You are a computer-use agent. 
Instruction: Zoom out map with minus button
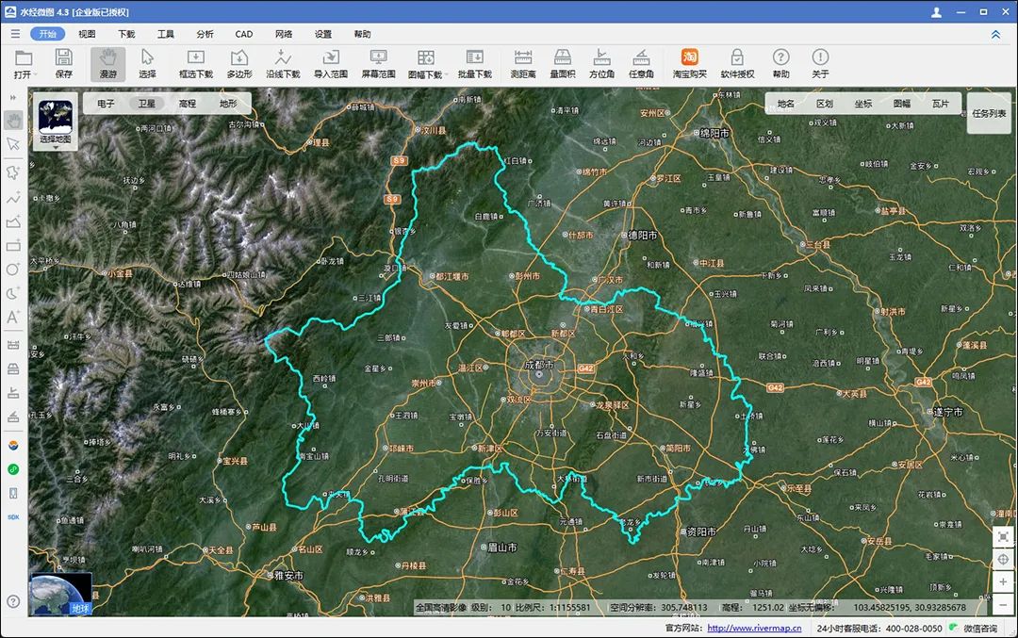(1003, 604)
